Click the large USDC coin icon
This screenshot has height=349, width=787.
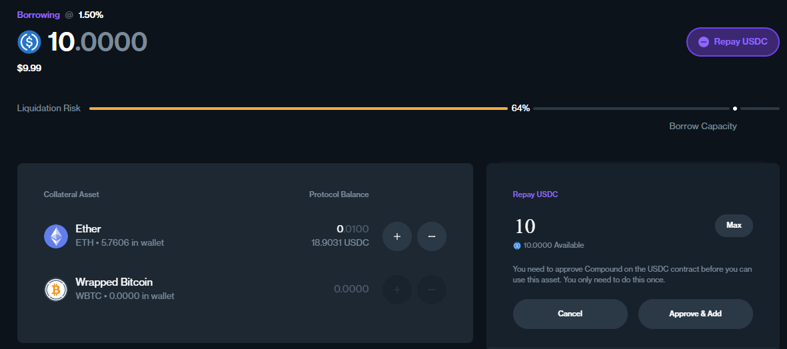click(29, 42)
